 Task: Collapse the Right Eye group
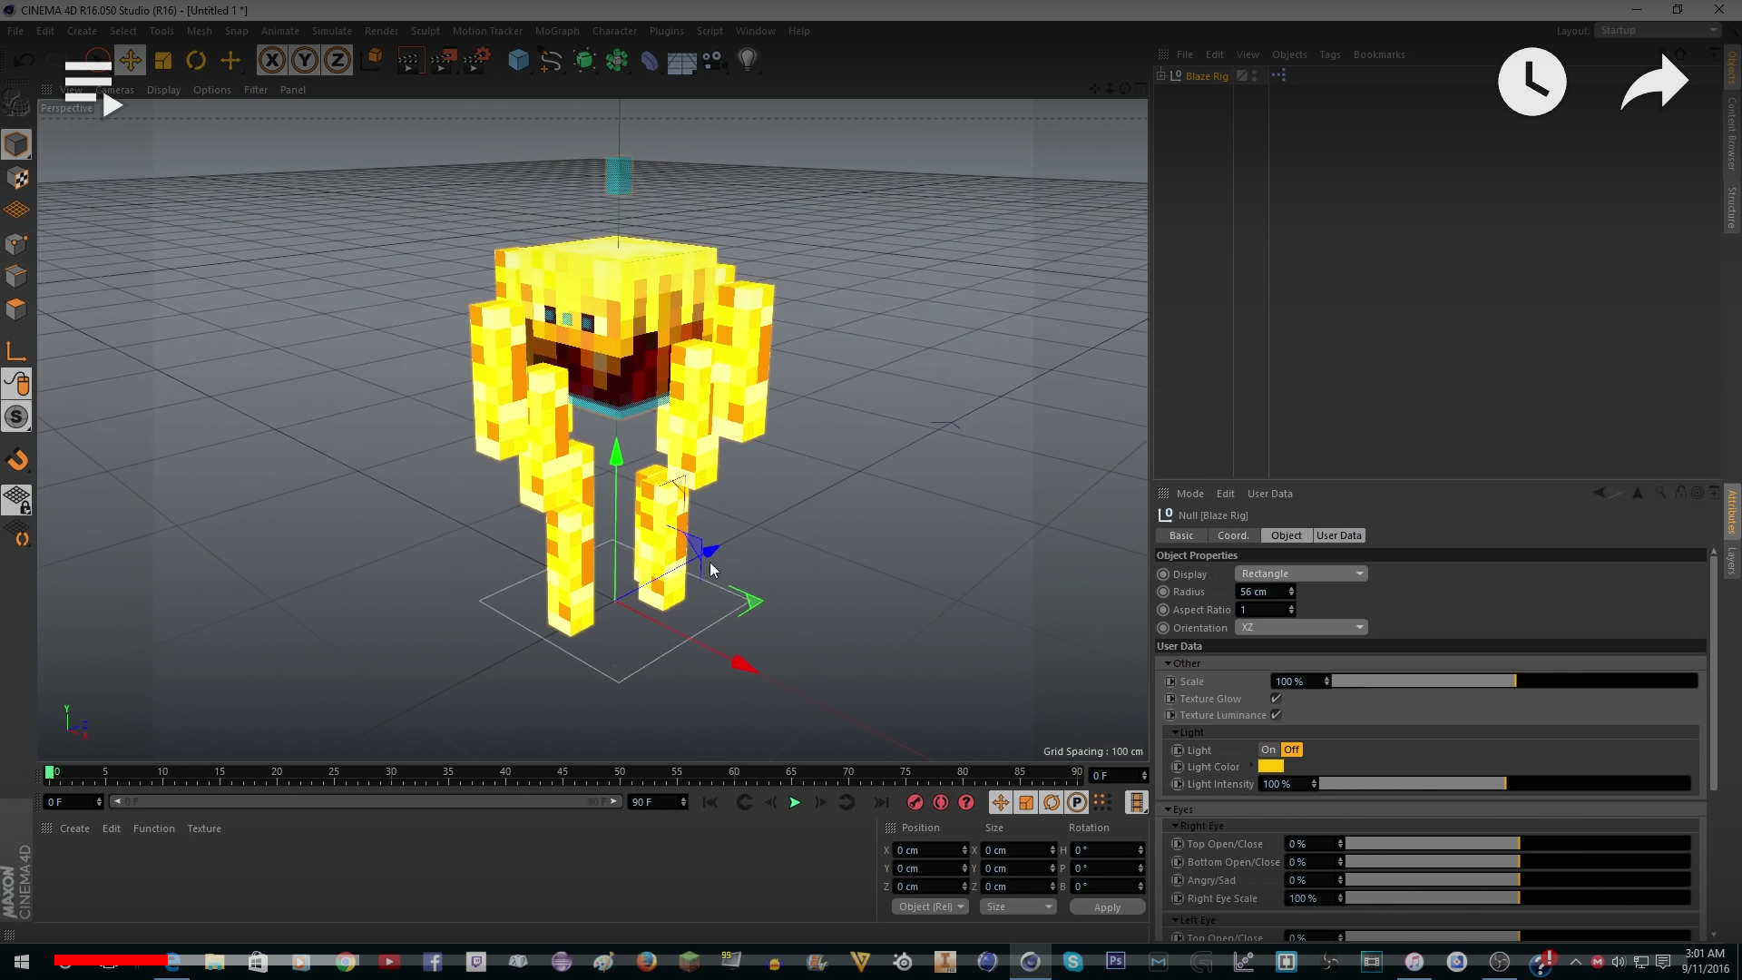1175,826
